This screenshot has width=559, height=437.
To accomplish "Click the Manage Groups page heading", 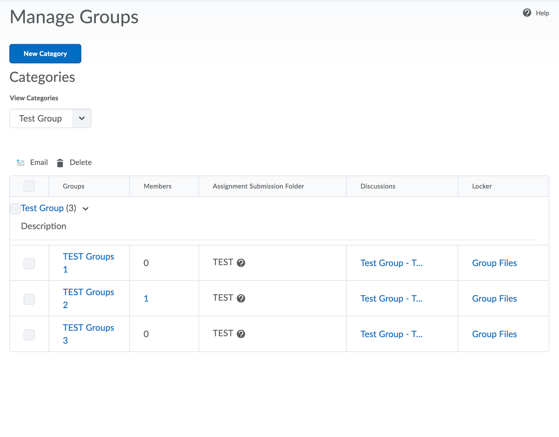I will 74,17.
